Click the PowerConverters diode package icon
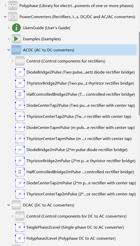Viewport: 140px width, 246px height. point(13,17)
